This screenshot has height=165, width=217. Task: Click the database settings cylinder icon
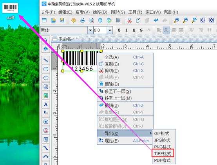pyautogui.click(x=100, y=20)
